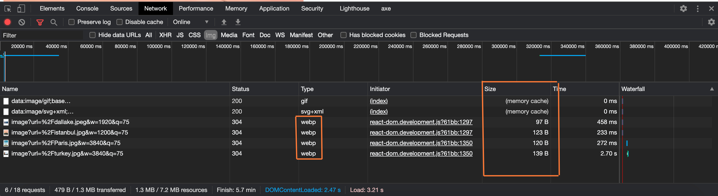This screenshot has height=196, width=718.
Task: Click the dallake.jpeg image thumbnail icon
Action: (x=6, y=122)
